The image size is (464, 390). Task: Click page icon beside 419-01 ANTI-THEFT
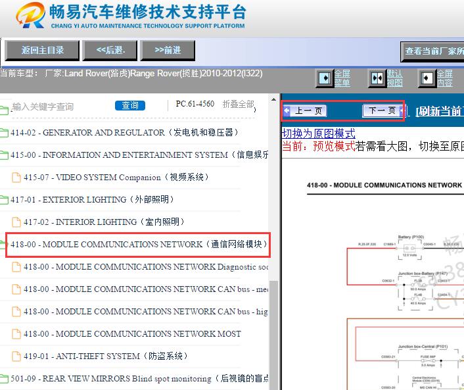click(x=16, y=356)
